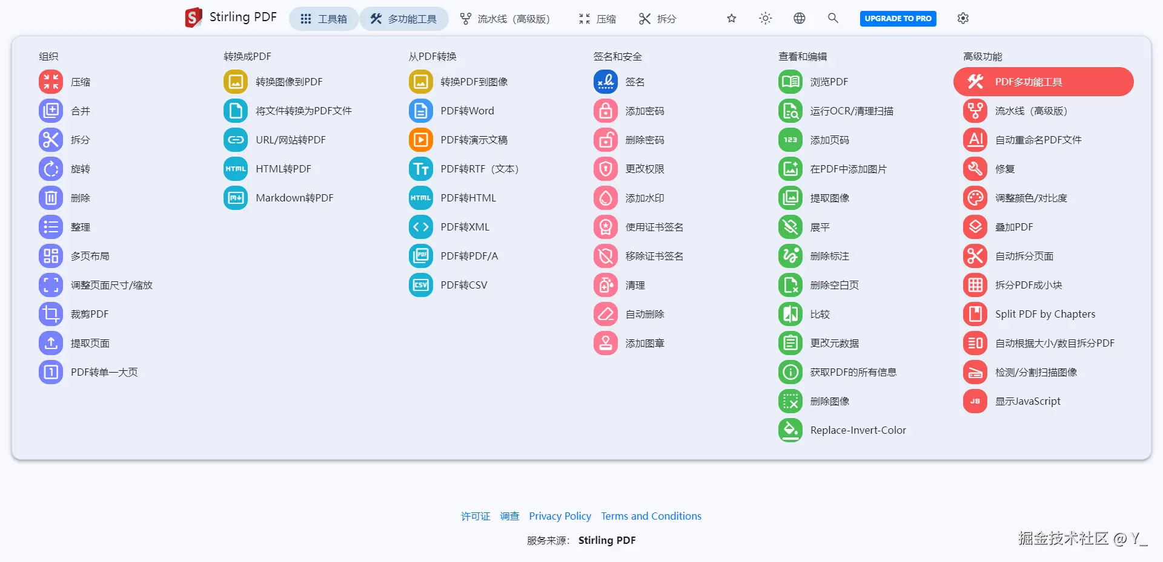Click the PDF转XML code brackets icon
This screenshot has width=1163, height=562.
[421, 227]
